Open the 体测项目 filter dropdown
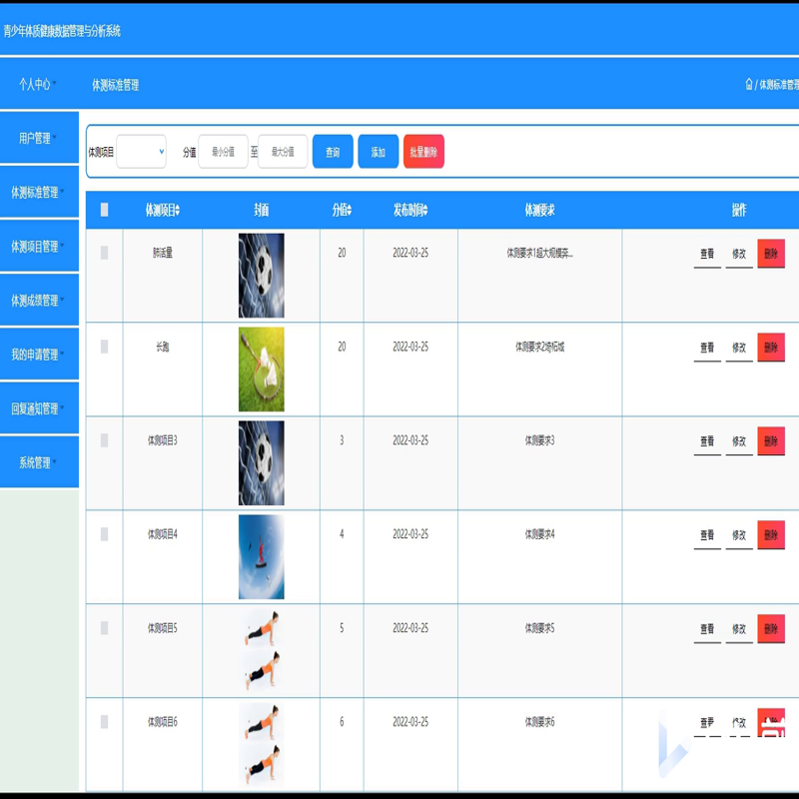Screen dimensions: 799x799 click(141, 152)
